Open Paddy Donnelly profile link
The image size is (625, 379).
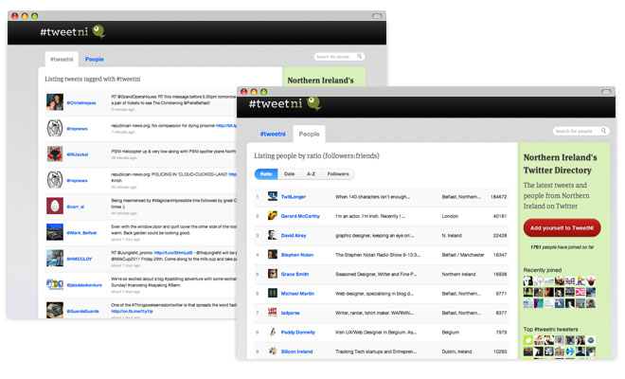coord(297,332)
